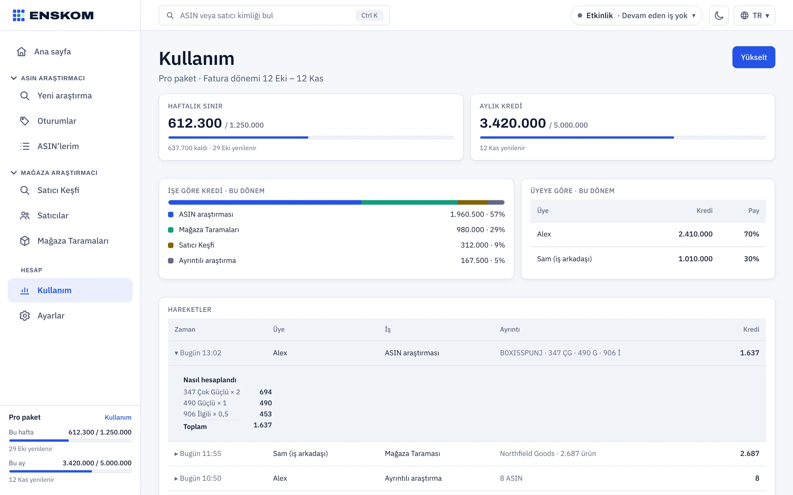Click the ASIN veya satıcı kimliği search field
The image size is (793, 495).
[x=274, y=15]
